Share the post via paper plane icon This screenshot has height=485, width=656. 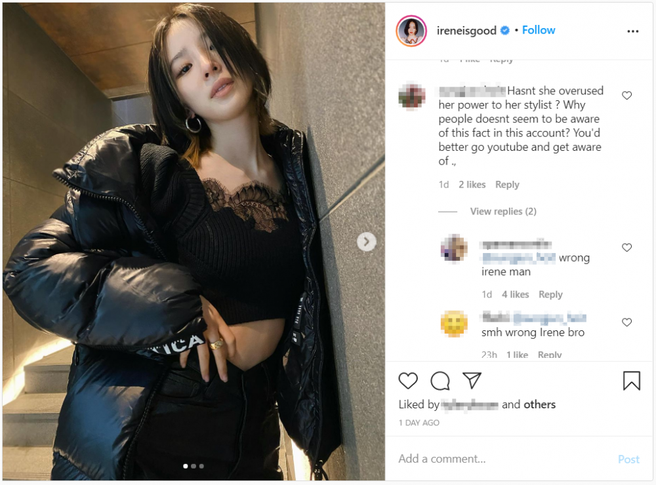pyautogui.click(x=472, y=380)
